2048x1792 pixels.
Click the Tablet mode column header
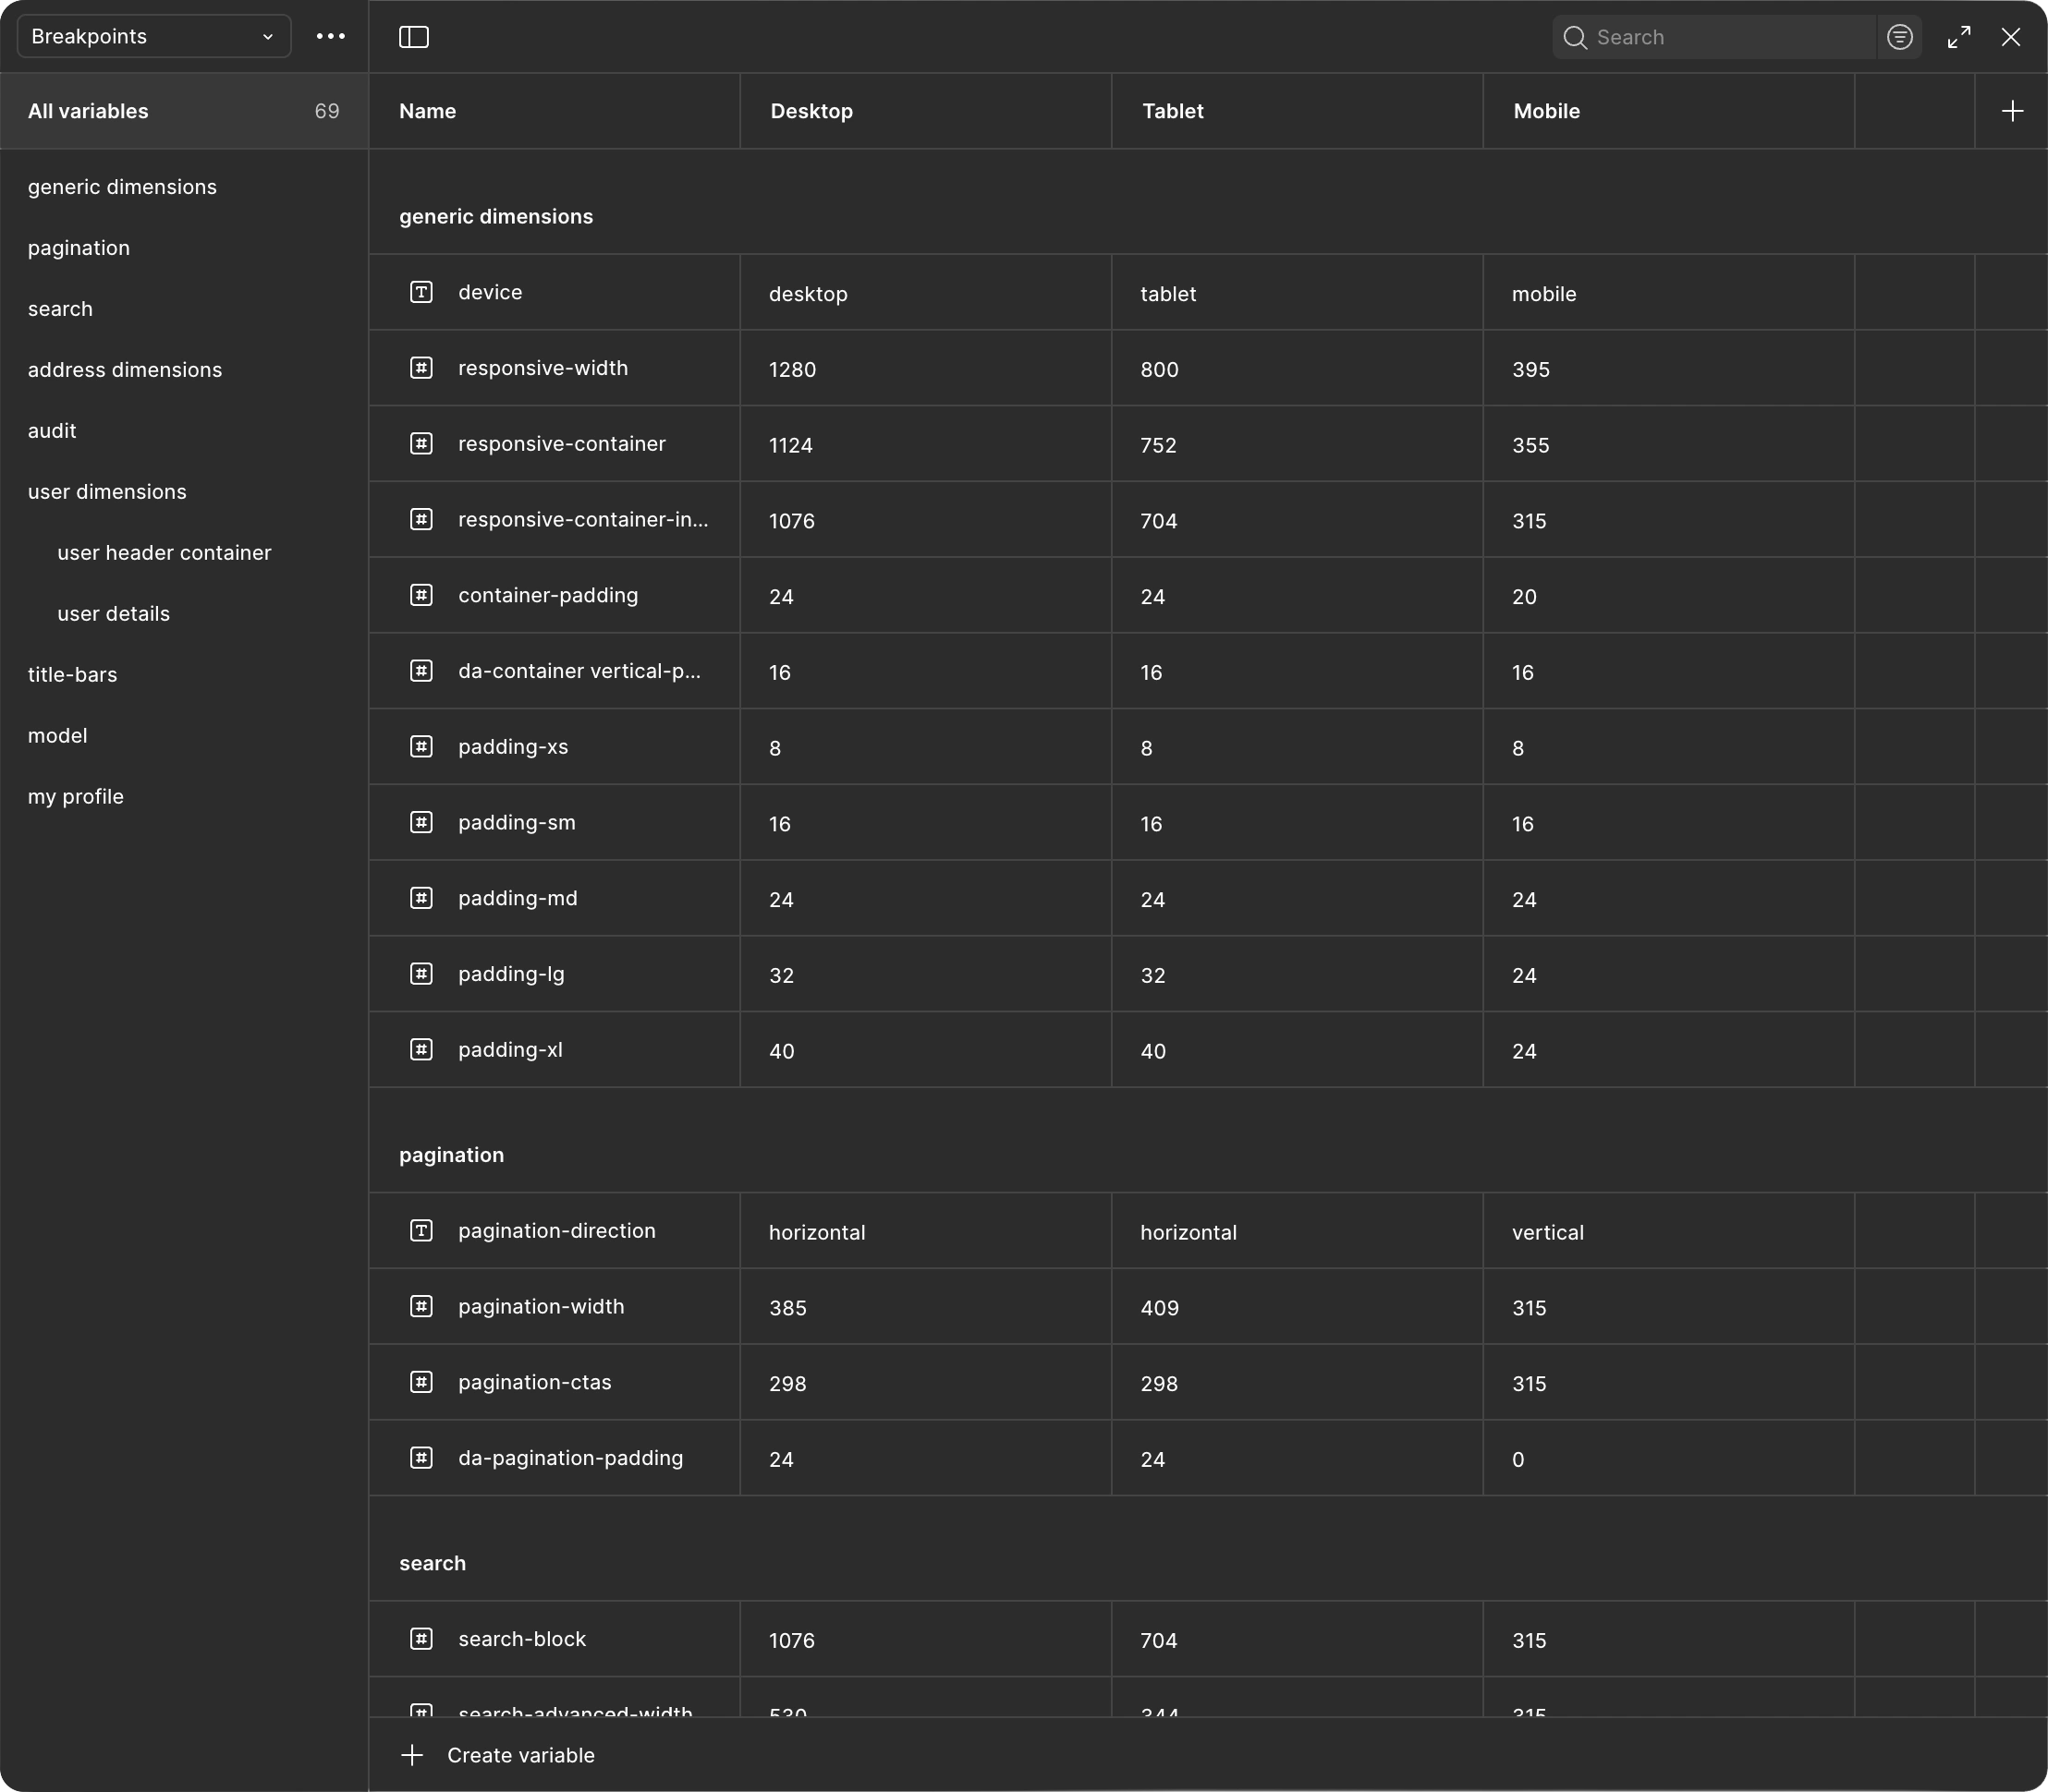coord(1173,111)
